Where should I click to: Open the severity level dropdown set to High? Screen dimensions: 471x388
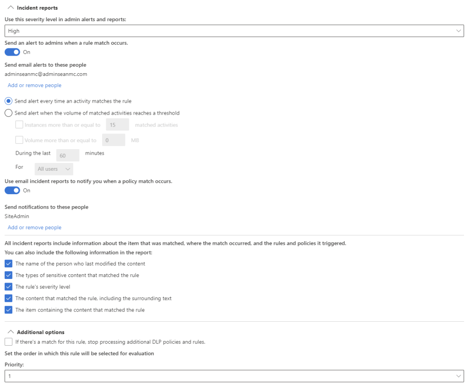pyautogui.click(x=234, y=31)
